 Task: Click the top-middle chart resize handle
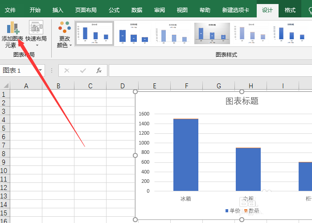(242, 92)
